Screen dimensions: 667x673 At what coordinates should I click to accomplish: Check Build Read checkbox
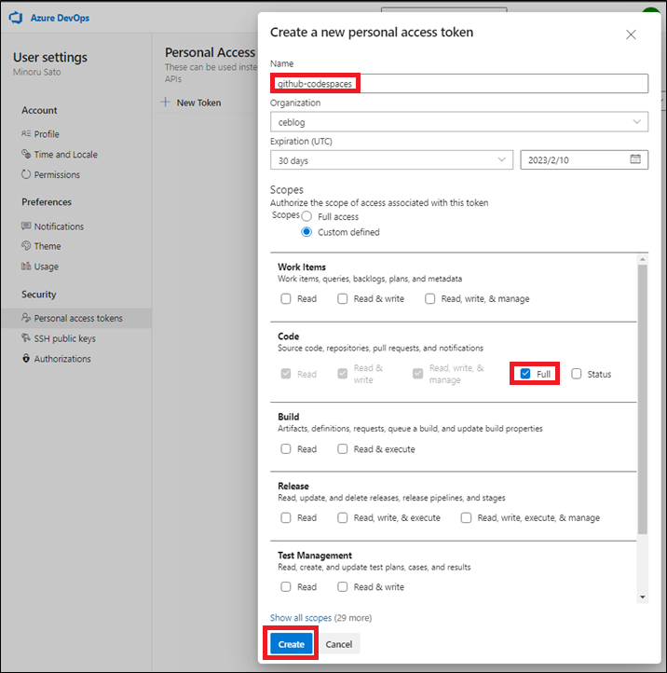(286, 448)
